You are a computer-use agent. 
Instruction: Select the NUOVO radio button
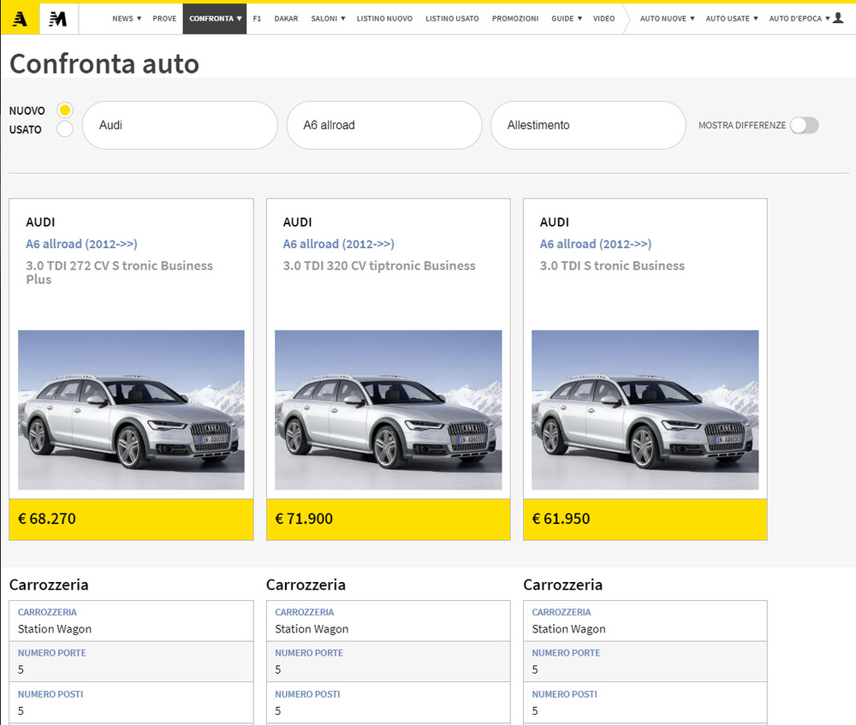point(65,110)
